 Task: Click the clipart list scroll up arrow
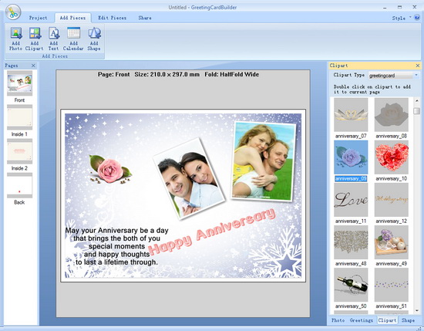point(417,101)
